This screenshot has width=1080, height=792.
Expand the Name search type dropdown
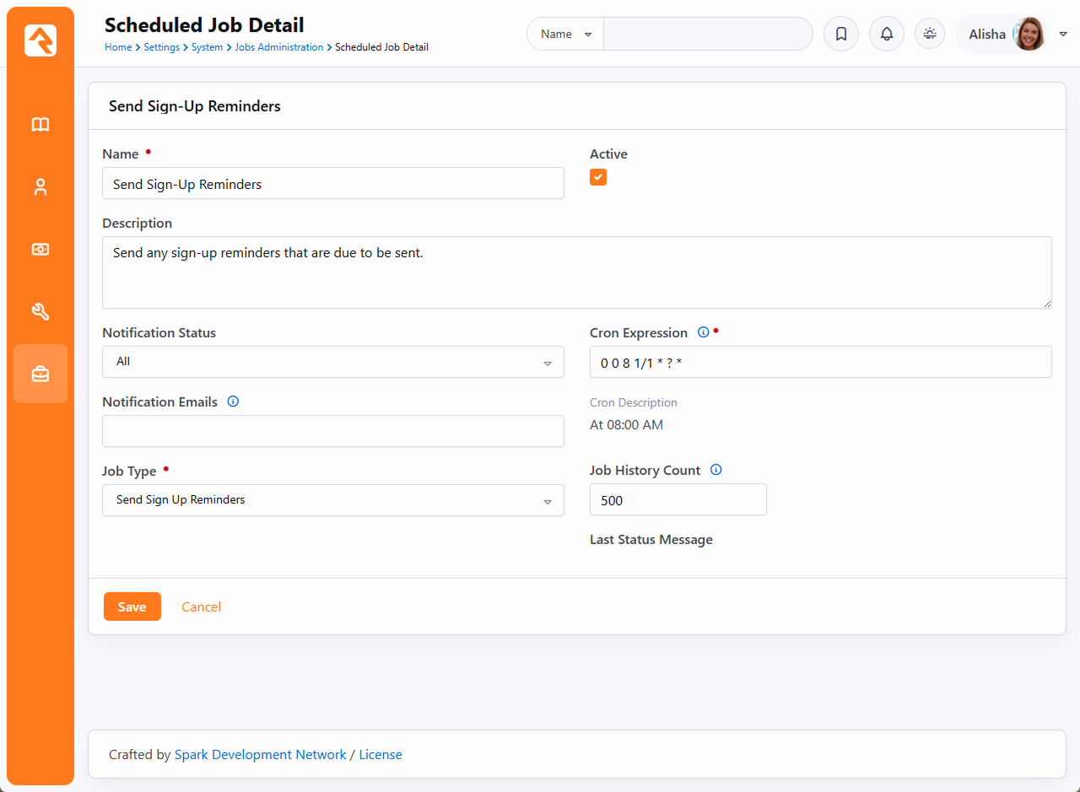[565, 35]
